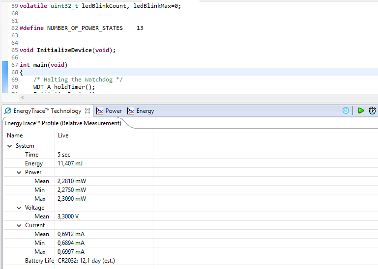Switch to the Power tab
The image size is (378, 269).
pyautogui.click(x=113, y=111)
